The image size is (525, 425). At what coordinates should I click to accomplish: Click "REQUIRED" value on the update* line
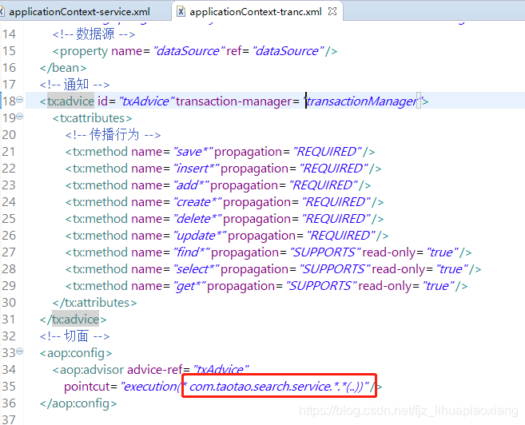(x=341, y=236)
